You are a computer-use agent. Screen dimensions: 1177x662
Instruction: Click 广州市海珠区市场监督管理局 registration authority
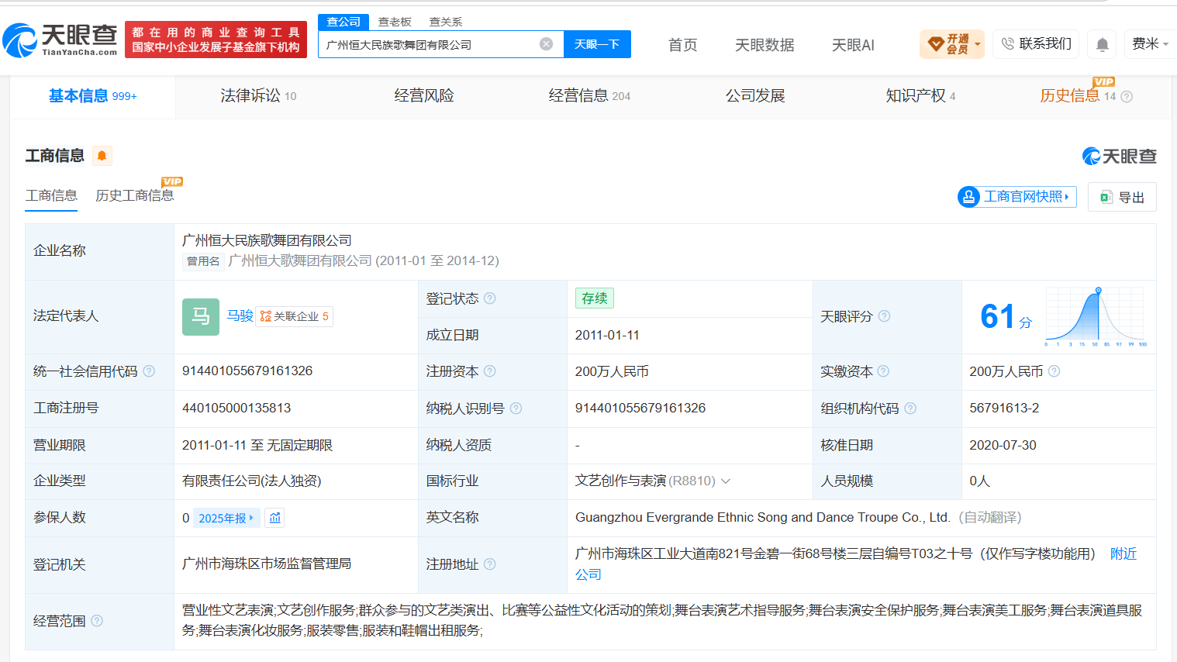(x=267, y=564)
